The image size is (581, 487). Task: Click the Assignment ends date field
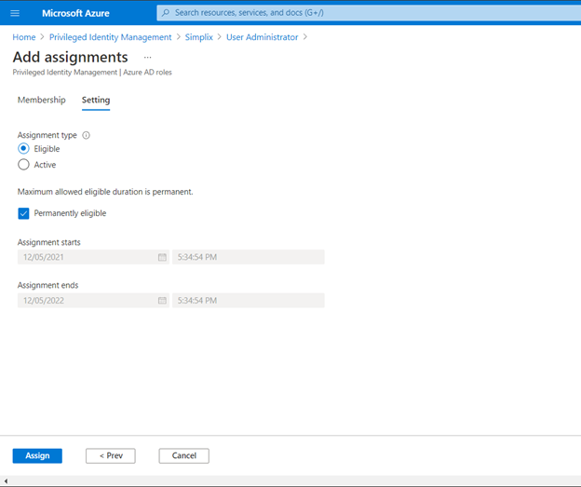(x=93, y=301)
